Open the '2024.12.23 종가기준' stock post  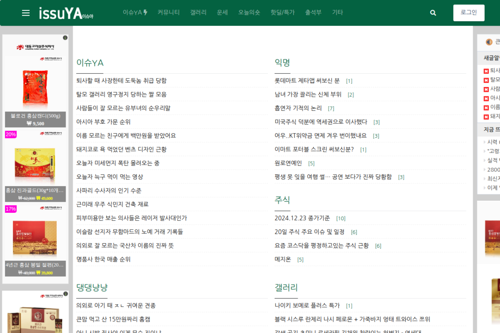pos(302,218)
